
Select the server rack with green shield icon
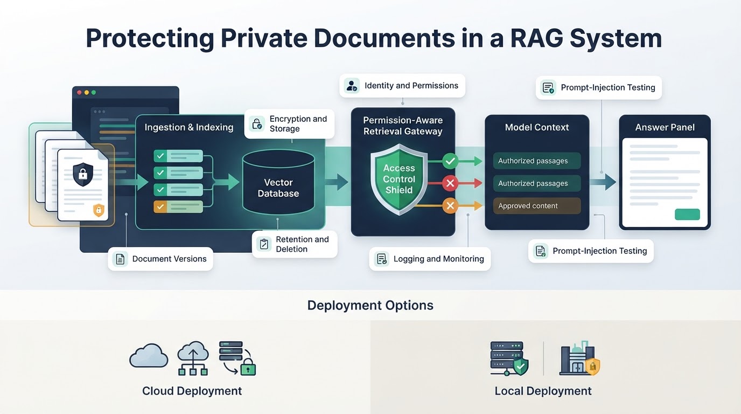509,358
